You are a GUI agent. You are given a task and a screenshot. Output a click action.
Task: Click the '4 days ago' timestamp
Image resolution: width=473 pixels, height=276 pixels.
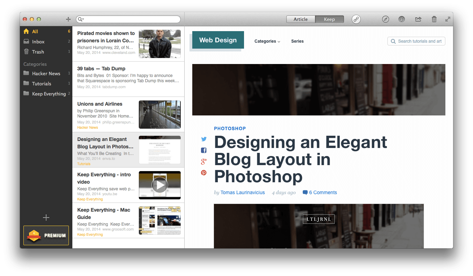[x=284, y=192]
